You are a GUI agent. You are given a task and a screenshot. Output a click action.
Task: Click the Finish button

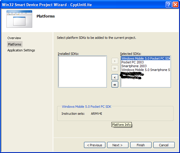(141, 145)
